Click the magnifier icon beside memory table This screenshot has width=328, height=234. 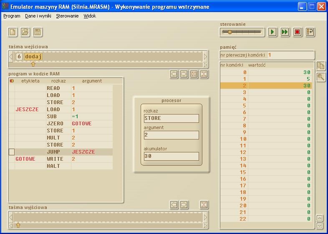click(x=320, y=77)
